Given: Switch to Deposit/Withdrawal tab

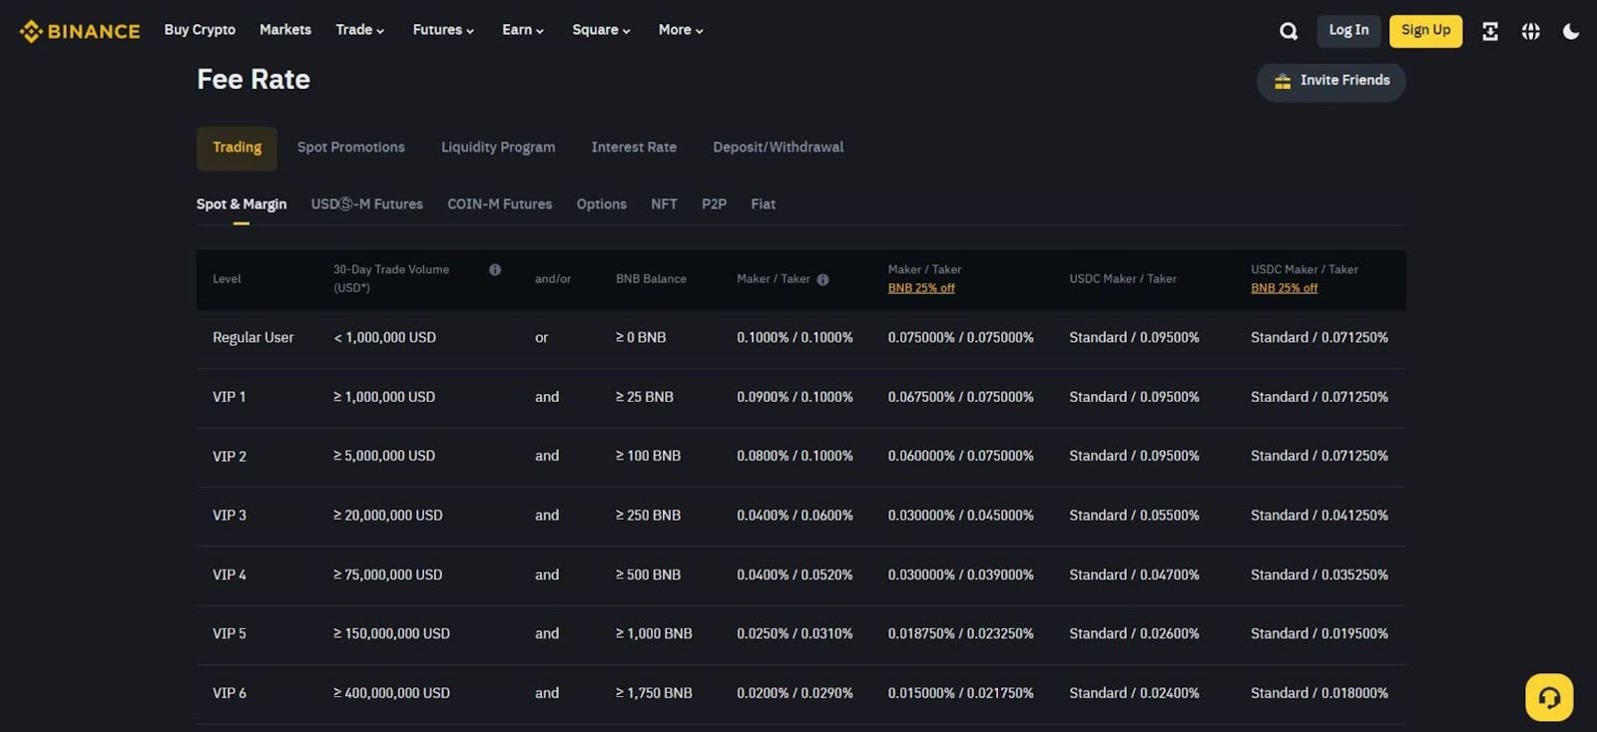Looking at the screenshot, I should pos(779,148).
